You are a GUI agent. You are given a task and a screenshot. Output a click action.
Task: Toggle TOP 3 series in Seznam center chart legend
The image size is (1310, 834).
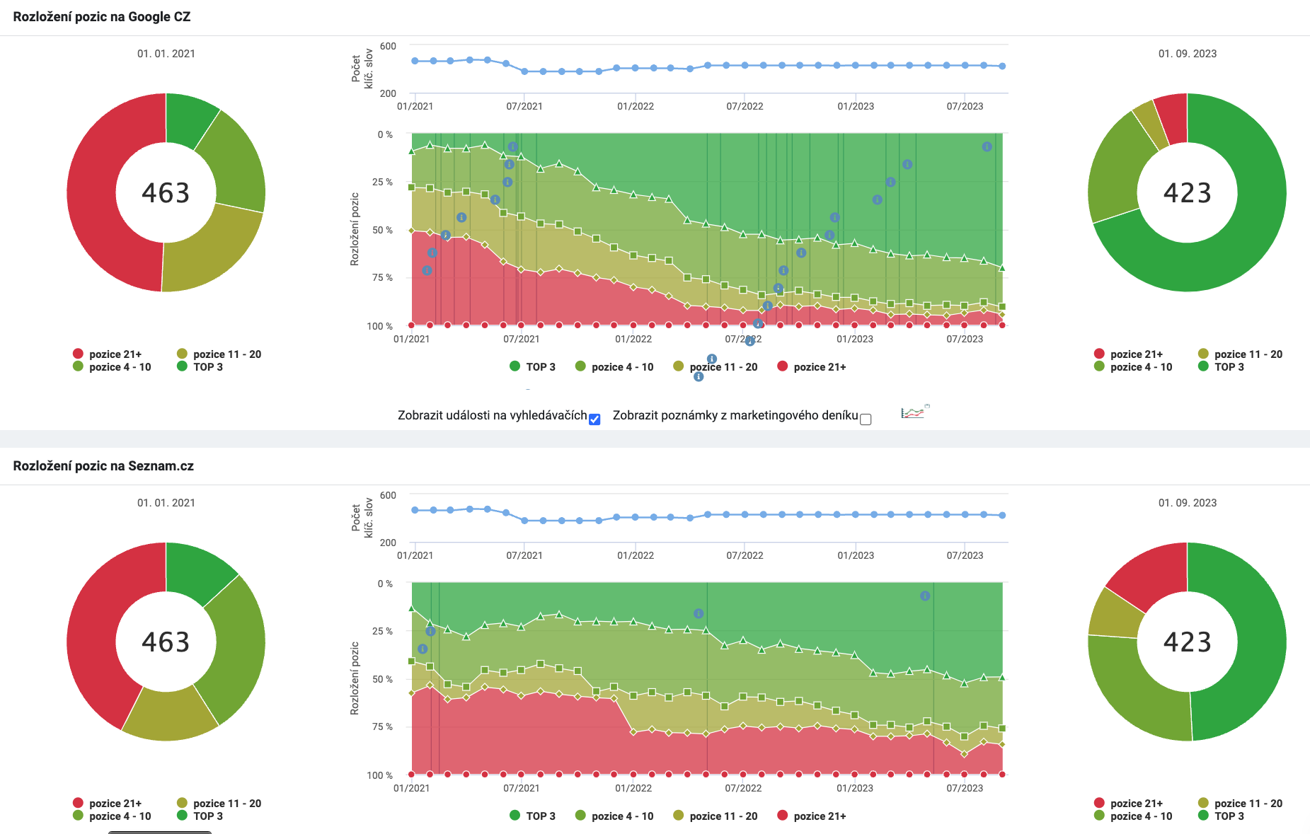pos(532,816)
